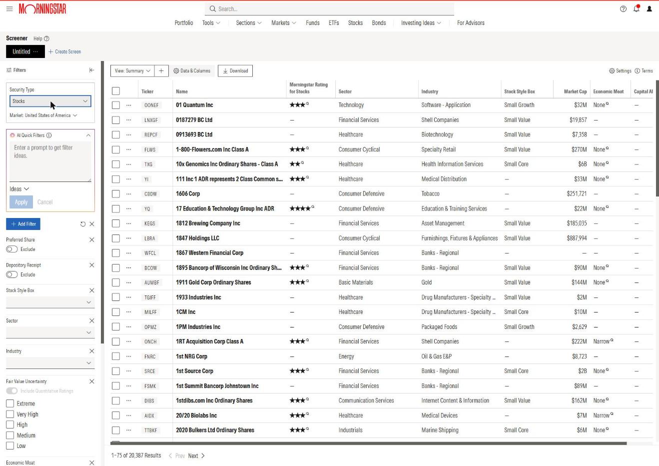Select the 10x Genomics row checkbox

pyautogui.click(x=116, y=164)
